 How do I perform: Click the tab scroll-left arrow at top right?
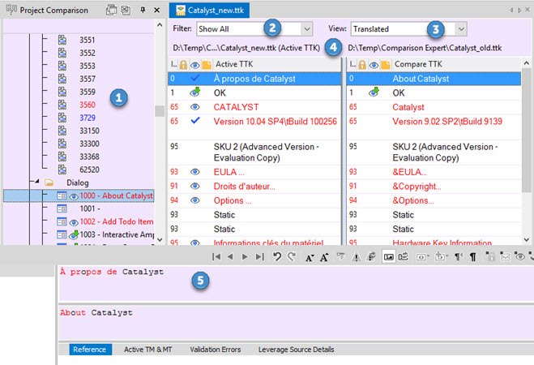tap(511, 11)
